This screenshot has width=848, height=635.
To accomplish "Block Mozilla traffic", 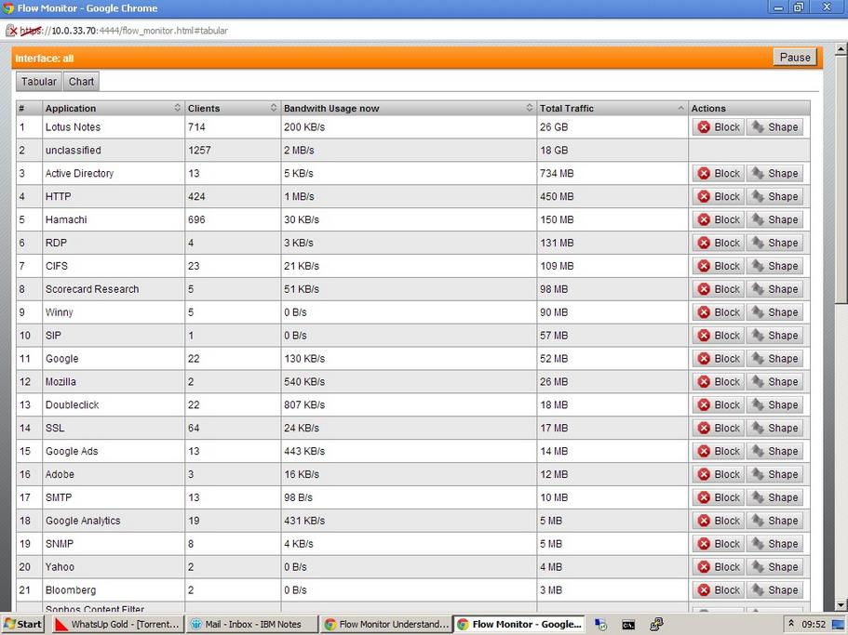I will [x=719, y=382].
